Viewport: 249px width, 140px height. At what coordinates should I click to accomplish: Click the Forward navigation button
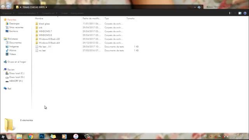point(8,7)
